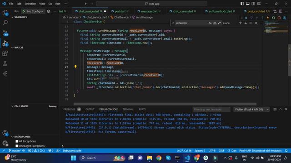This screenshot has width=291, height=163.
Task: Click Ln 27, Col 26 in status bar
Action: (x=184, y=151)
